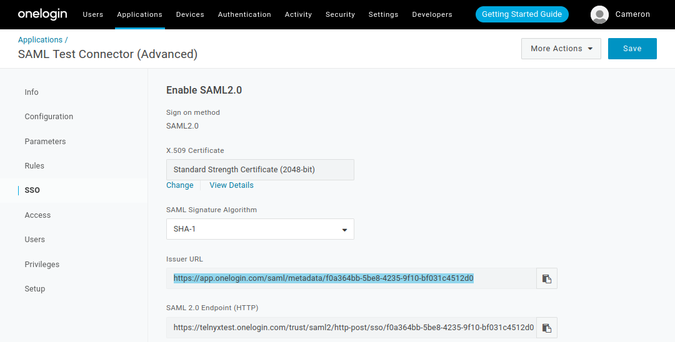The width and height of the screenshot is (675, 342).
Task: Open the Applications top menu
Action: (x=139, y=14)
